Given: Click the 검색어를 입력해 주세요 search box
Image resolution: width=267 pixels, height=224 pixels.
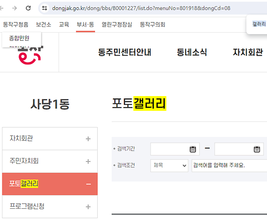Looking at the screenshot, I should [229, 166].
